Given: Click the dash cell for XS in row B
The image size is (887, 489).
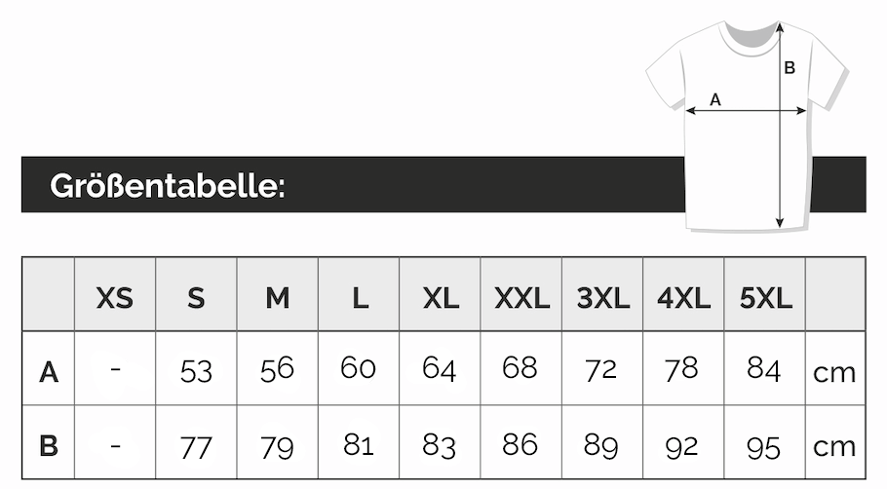Looking at the screenshot, I should tap(115, 446).
